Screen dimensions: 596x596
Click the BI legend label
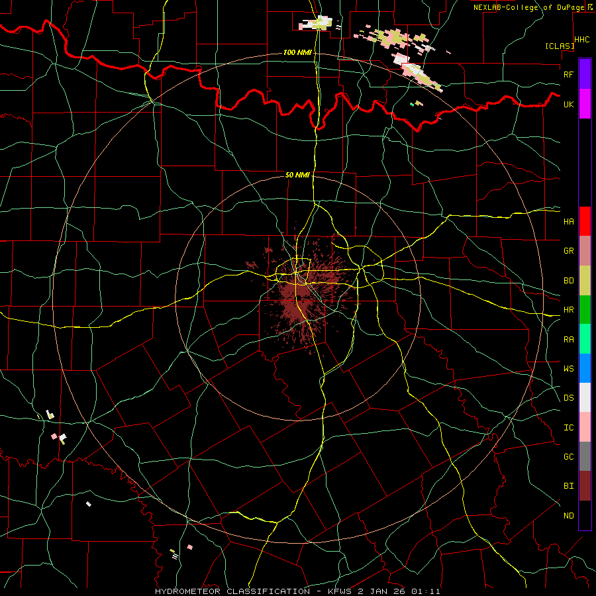pyautogui.click(x=568, y=486)
